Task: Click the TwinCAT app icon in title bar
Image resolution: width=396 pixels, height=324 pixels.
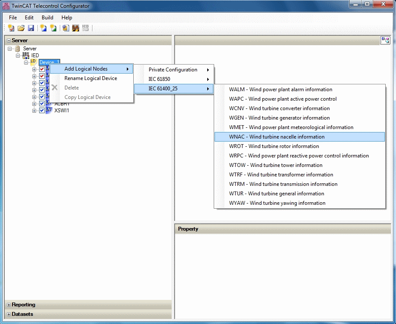Action: pyautogui.click(x=6, y=6)
